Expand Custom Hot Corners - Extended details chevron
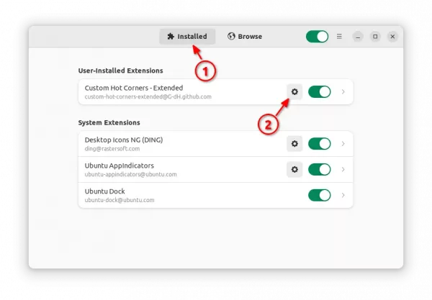The width and height of the screenshot is (432, 300). [x=343, y=91]
